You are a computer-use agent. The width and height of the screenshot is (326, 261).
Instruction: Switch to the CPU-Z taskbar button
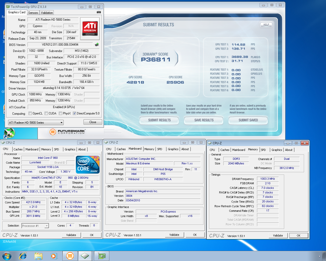coord(85,256)
